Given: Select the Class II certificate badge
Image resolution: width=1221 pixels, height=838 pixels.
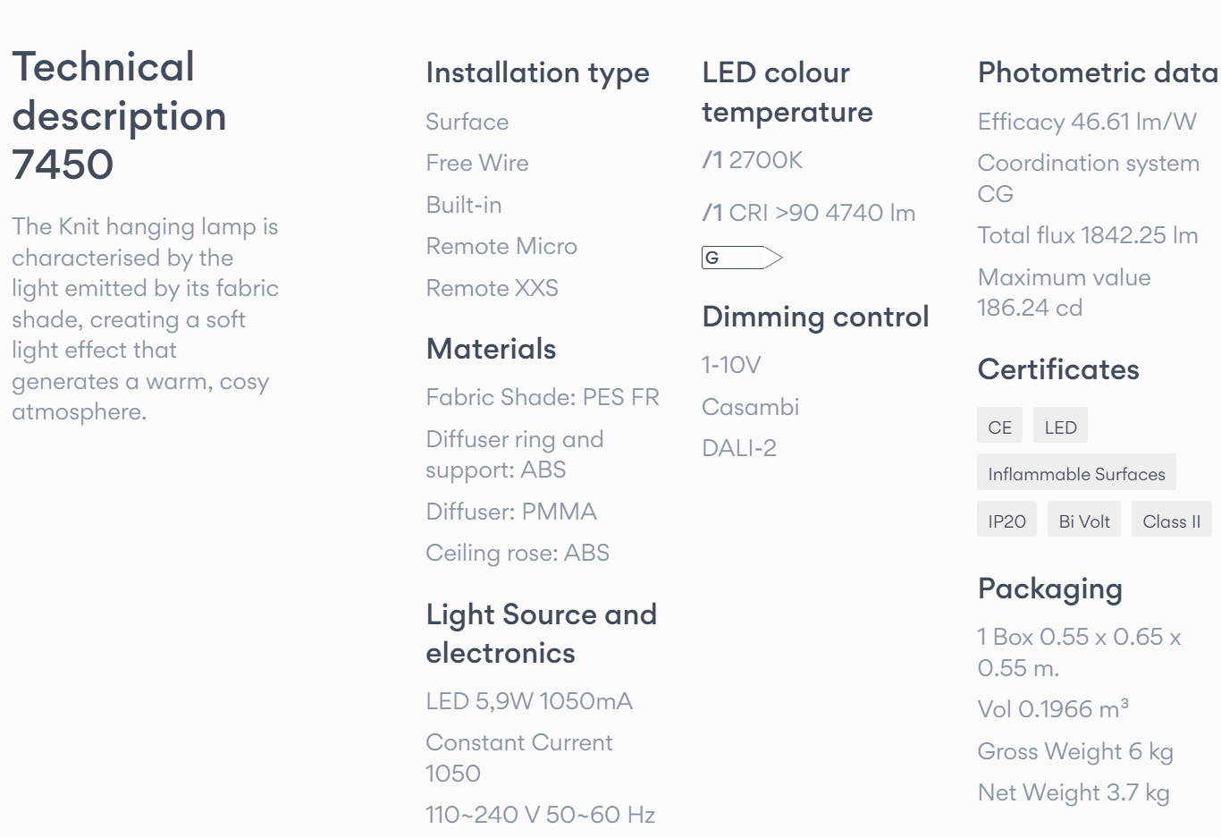Looking at the screenshot, I should pyautogui.click(x=1172, y=521).
